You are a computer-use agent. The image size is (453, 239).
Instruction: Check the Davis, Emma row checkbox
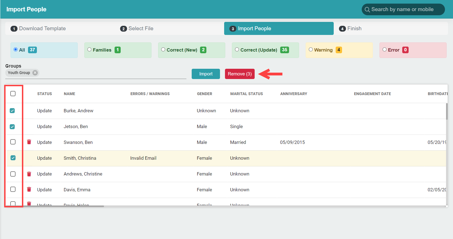point(13,189)
